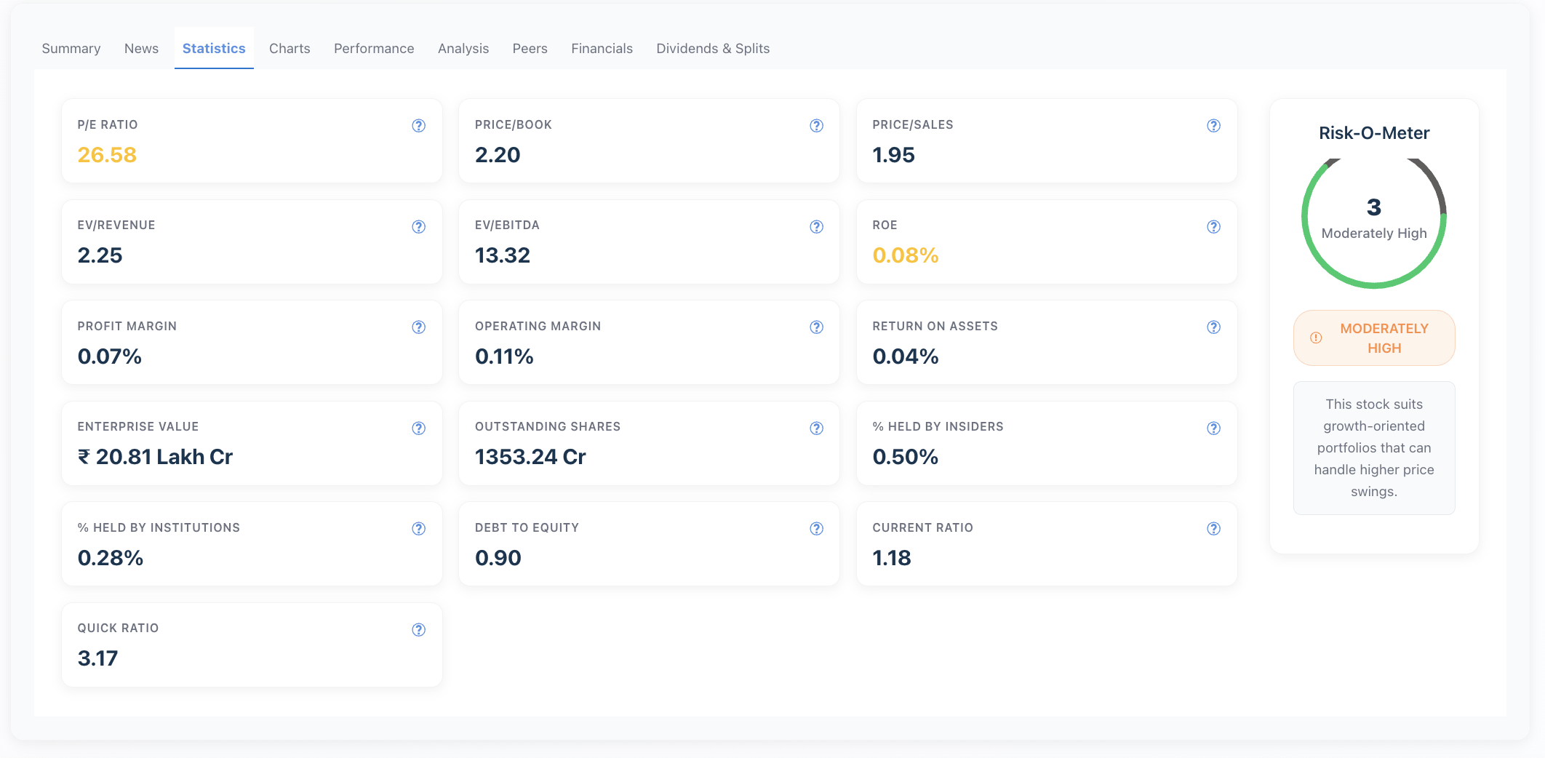1545x758 pixels.
Task: Click % Held by Institutions value 0.28%
Action: coord(111,558)
